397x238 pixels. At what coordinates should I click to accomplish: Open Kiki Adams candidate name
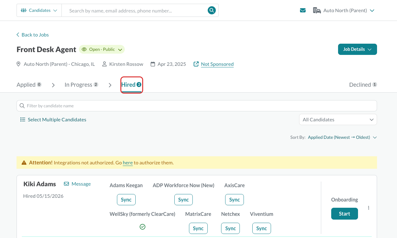pyautogui.click(x=40, y=184)
